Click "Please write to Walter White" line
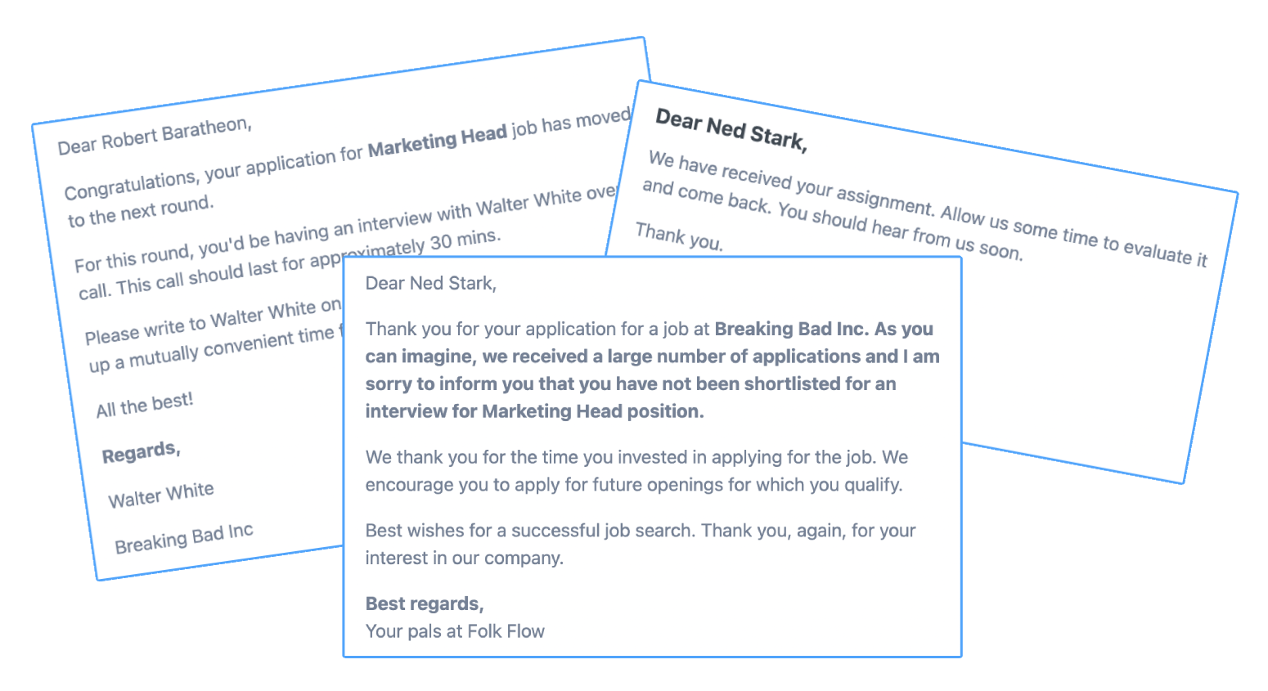The height and width of the screenshot is (691, 1268). click(213, 321)
